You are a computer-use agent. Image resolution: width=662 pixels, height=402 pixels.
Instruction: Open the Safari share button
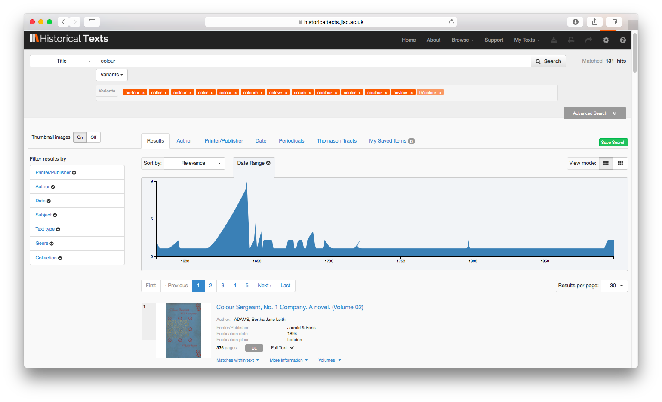(594, 22)
